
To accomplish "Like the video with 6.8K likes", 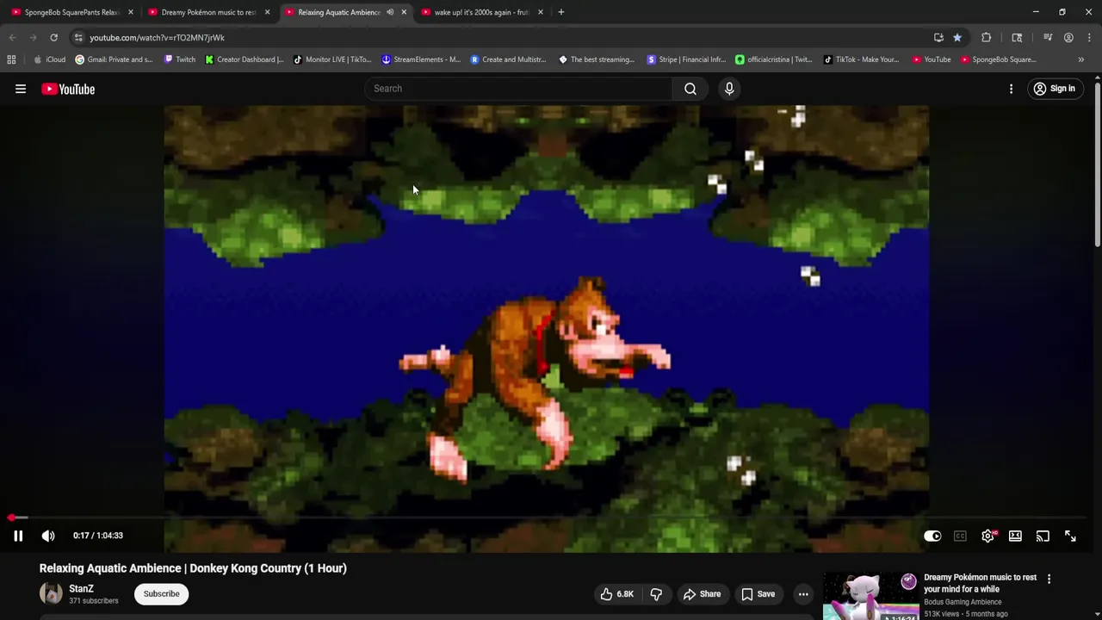I will [x=616, y=594].
